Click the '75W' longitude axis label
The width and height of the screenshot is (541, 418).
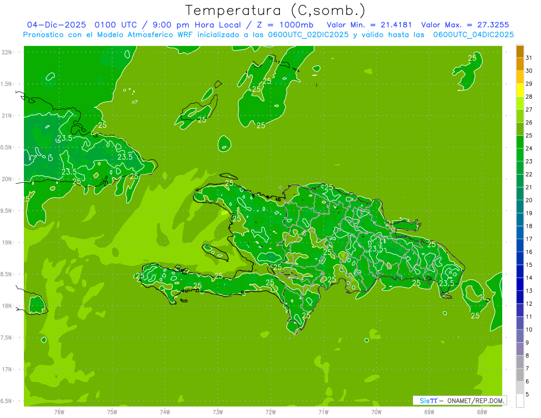[x=112, y=412]
